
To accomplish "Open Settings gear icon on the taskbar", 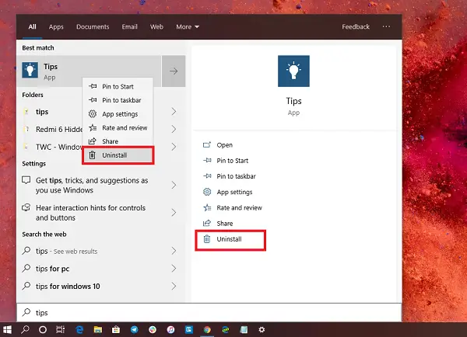I will pyautogui.click(x=262, y=329).
